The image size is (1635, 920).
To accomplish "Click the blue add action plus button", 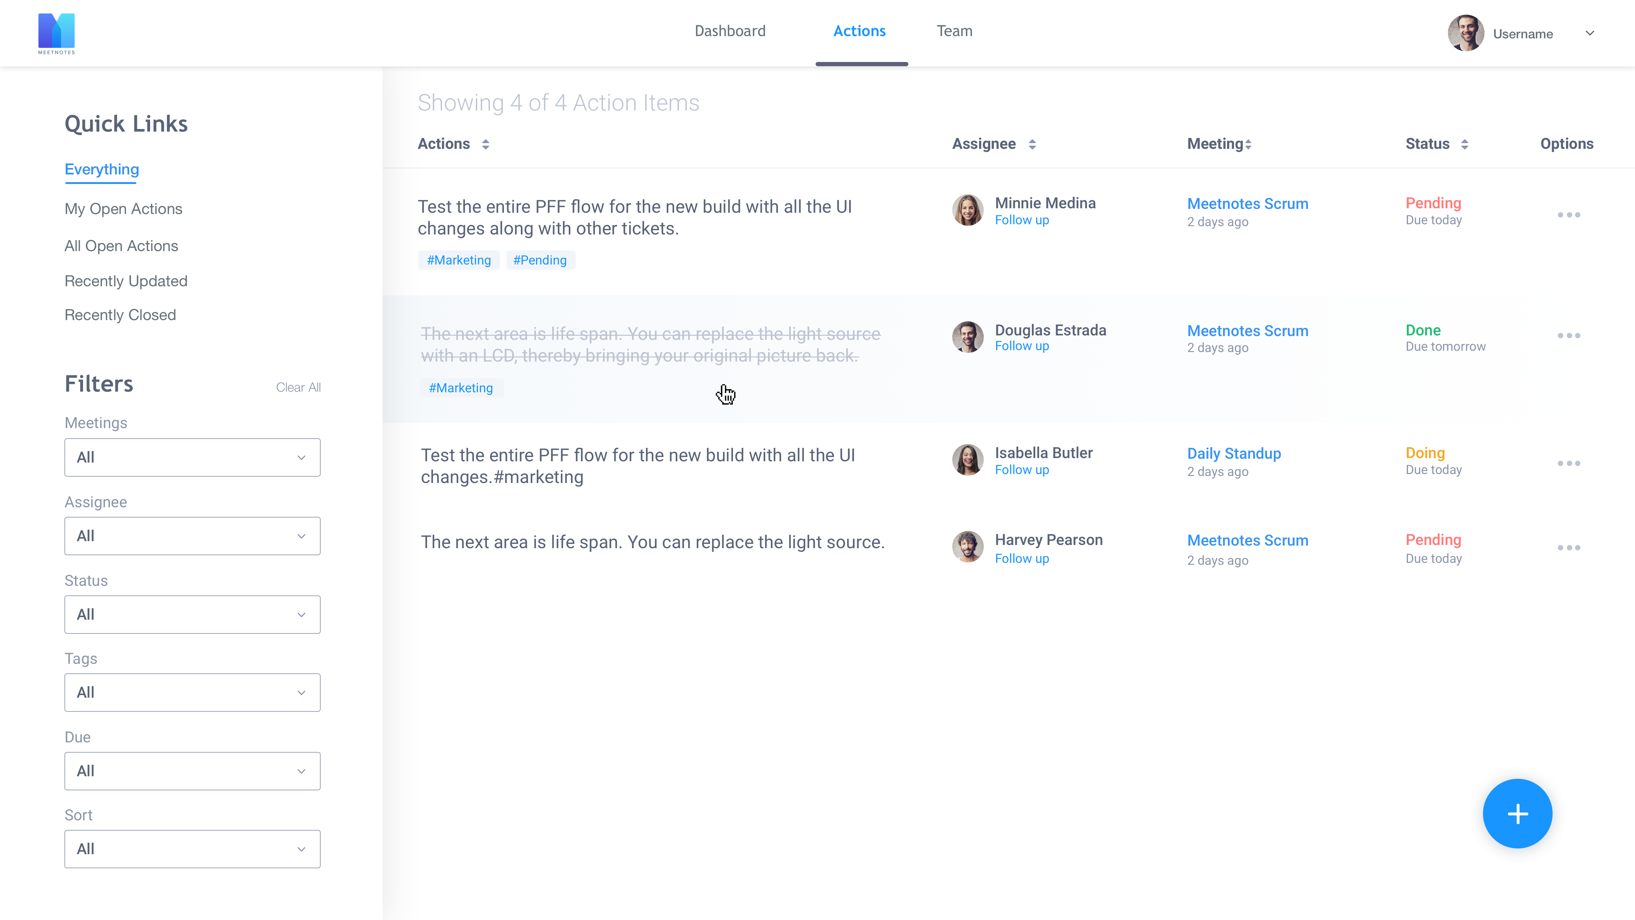I will click(x=1517, y=814).
